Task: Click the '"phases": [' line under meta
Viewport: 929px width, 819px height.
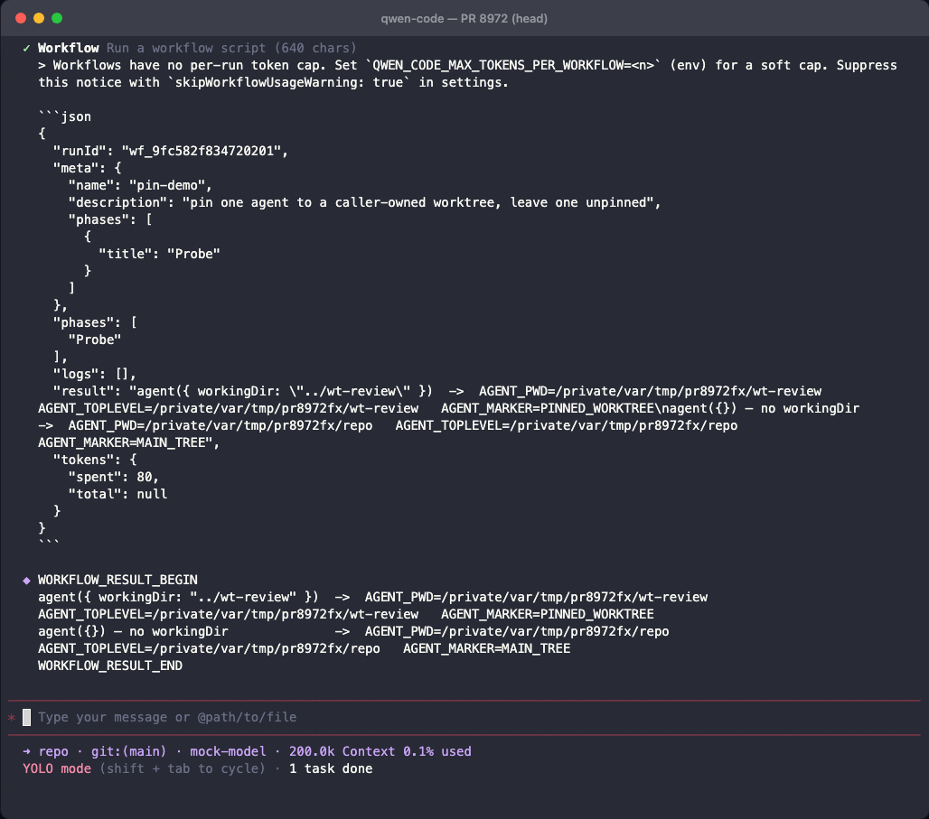Action: coord(110,219)
